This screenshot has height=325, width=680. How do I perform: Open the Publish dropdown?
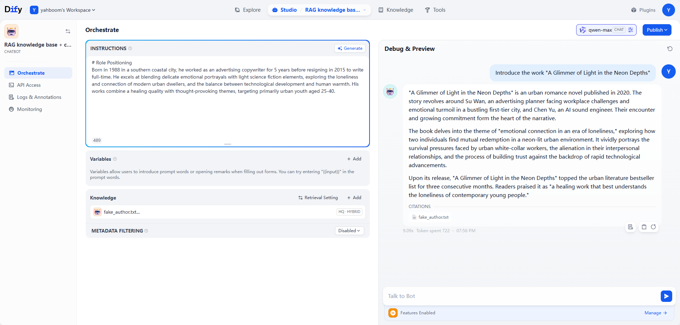657,30
